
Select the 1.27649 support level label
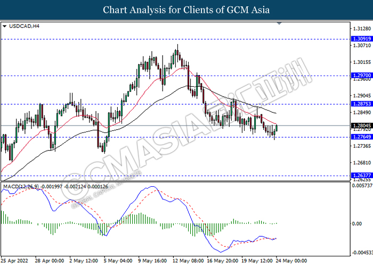tap(362, 137)
